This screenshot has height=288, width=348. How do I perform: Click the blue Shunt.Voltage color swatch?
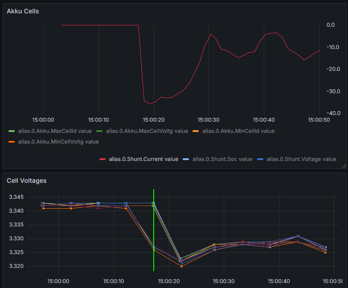tap(260, 159)
